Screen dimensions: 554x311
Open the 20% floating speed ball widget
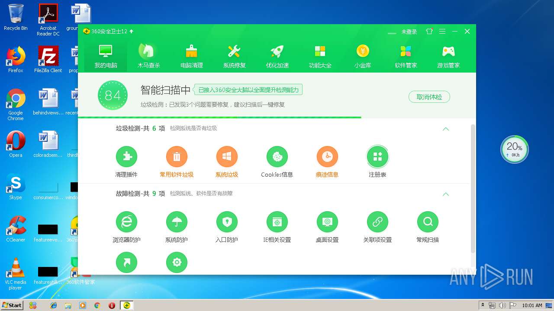[515, 149]
